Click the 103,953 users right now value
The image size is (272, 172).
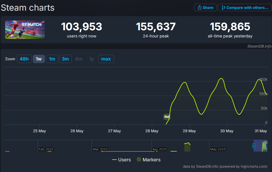82,27
